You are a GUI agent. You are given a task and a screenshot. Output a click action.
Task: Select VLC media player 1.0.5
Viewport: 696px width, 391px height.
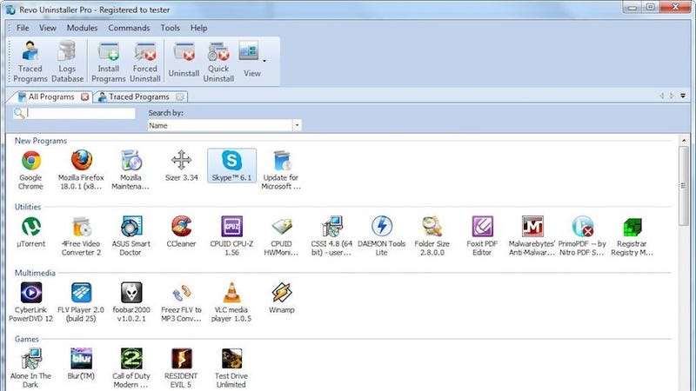(231, 302)
